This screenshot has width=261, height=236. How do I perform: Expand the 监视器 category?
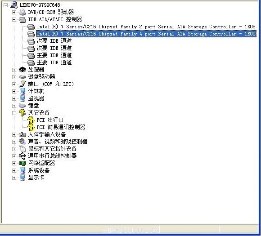click(x=14, y=98)
